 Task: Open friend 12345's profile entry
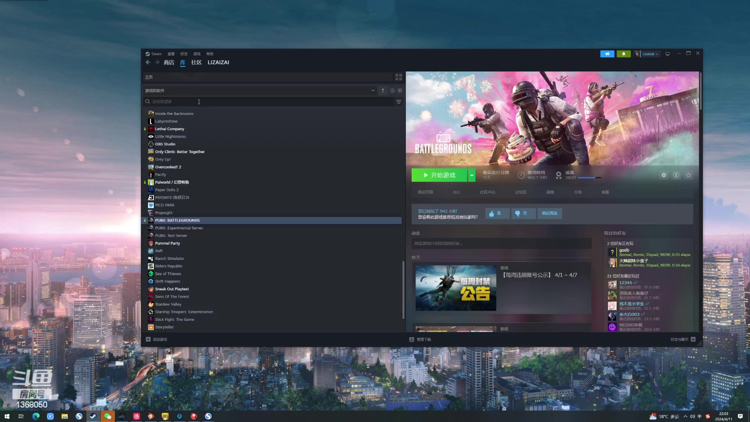[x=634, y=285]
